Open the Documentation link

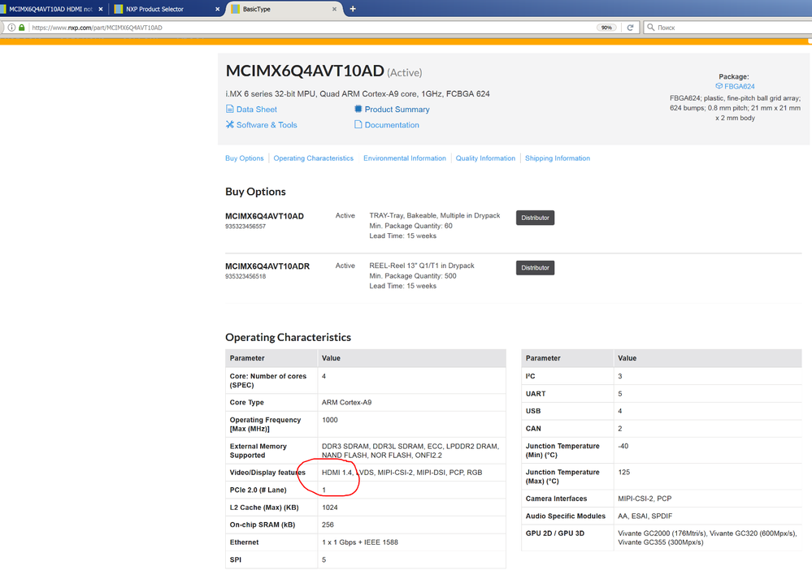(x=392, y=125)
